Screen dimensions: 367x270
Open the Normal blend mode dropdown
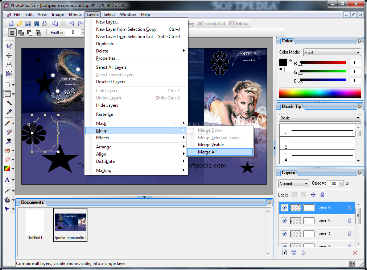(x=293, y=183)
